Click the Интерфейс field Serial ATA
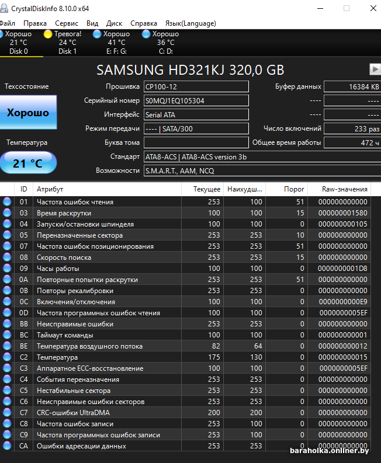 click(196, 114)
